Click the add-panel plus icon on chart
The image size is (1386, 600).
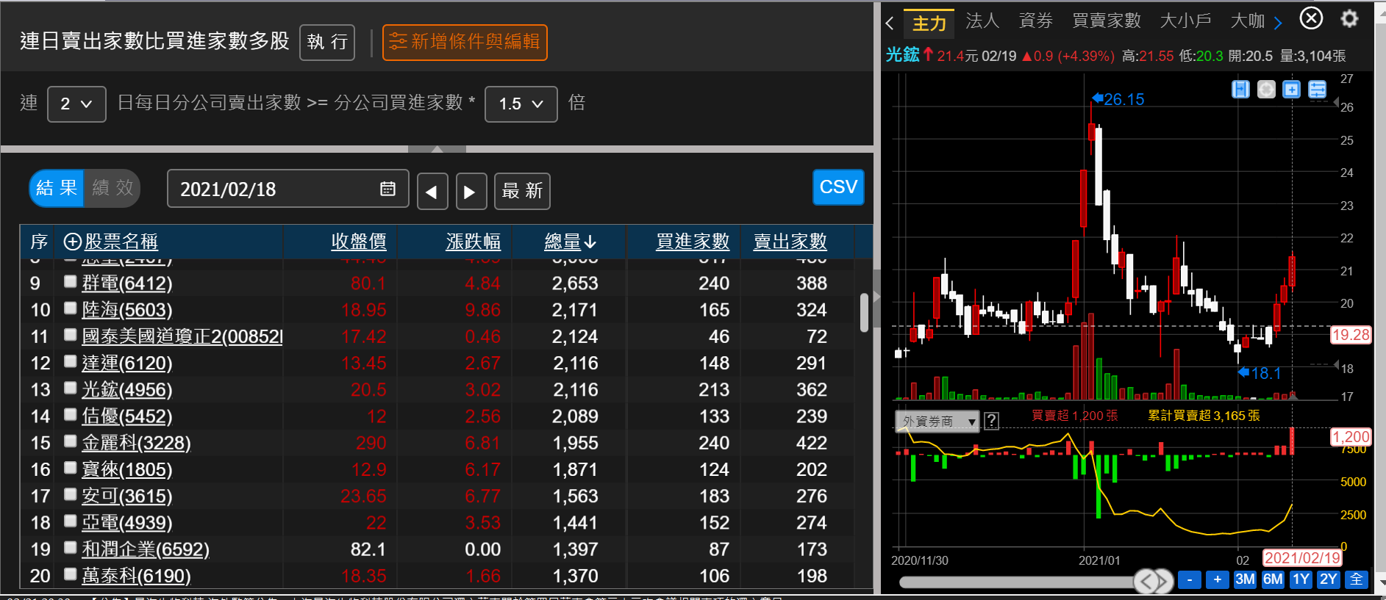(x=1291, y=90)
